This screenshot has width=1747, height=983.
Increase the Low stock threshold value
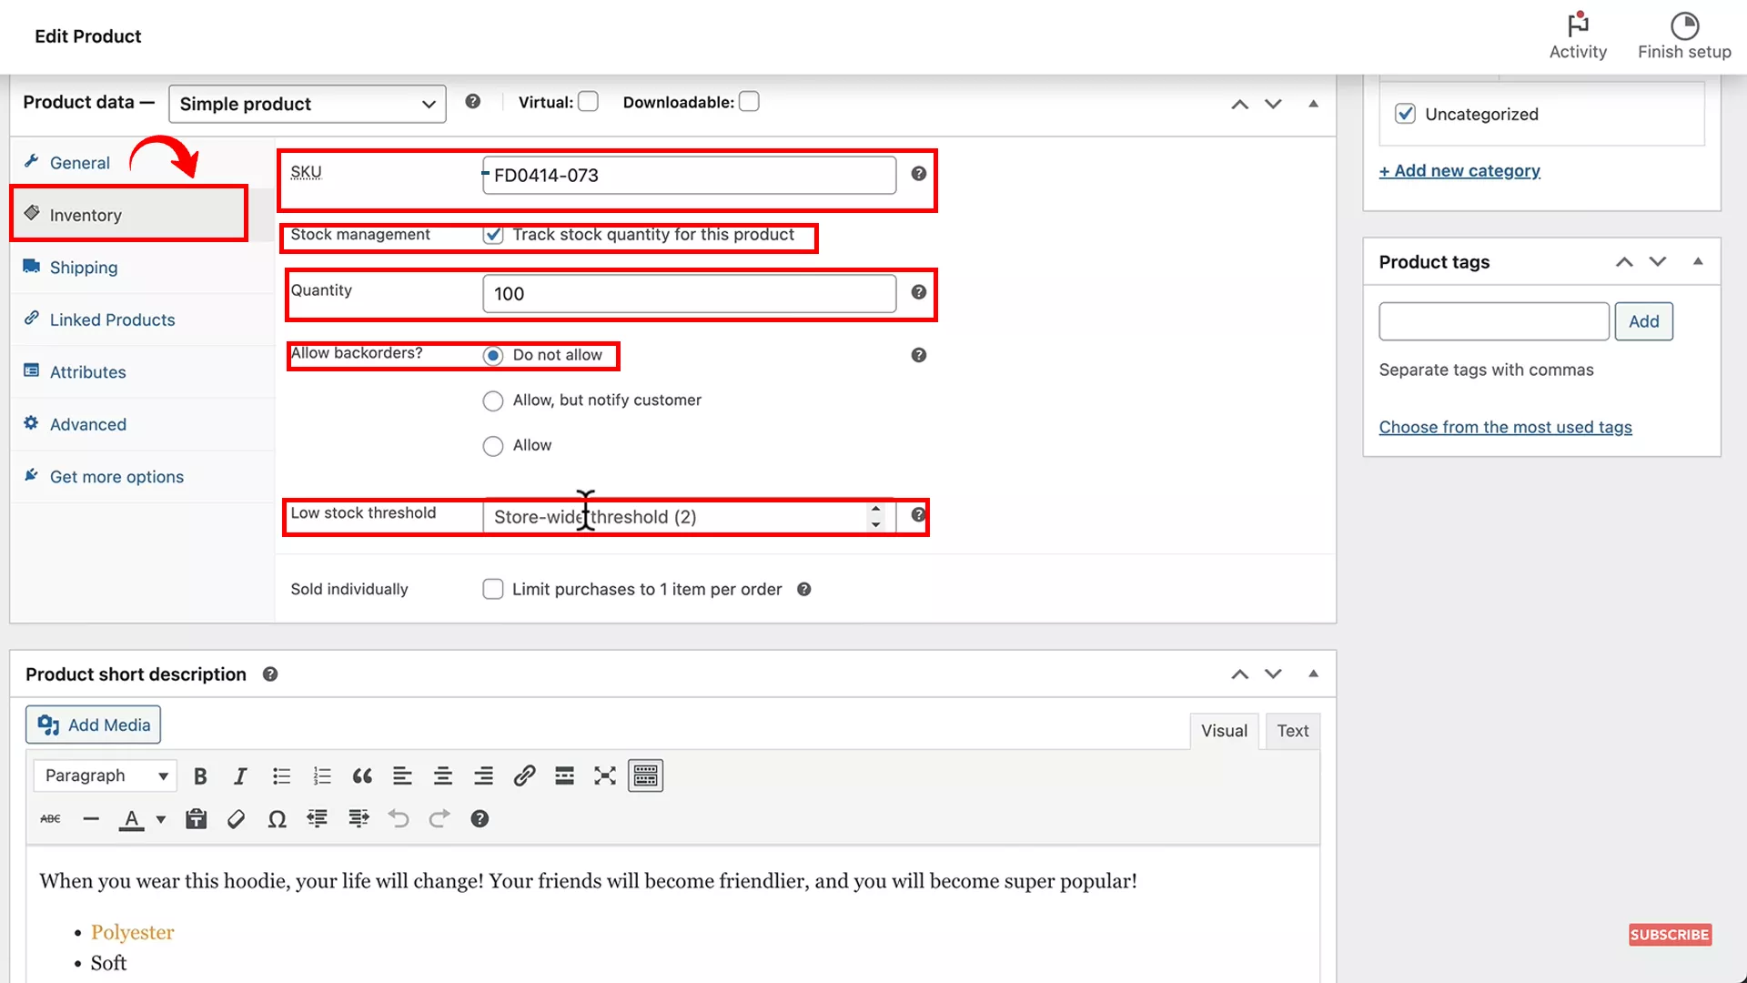(x=875, y=509)
